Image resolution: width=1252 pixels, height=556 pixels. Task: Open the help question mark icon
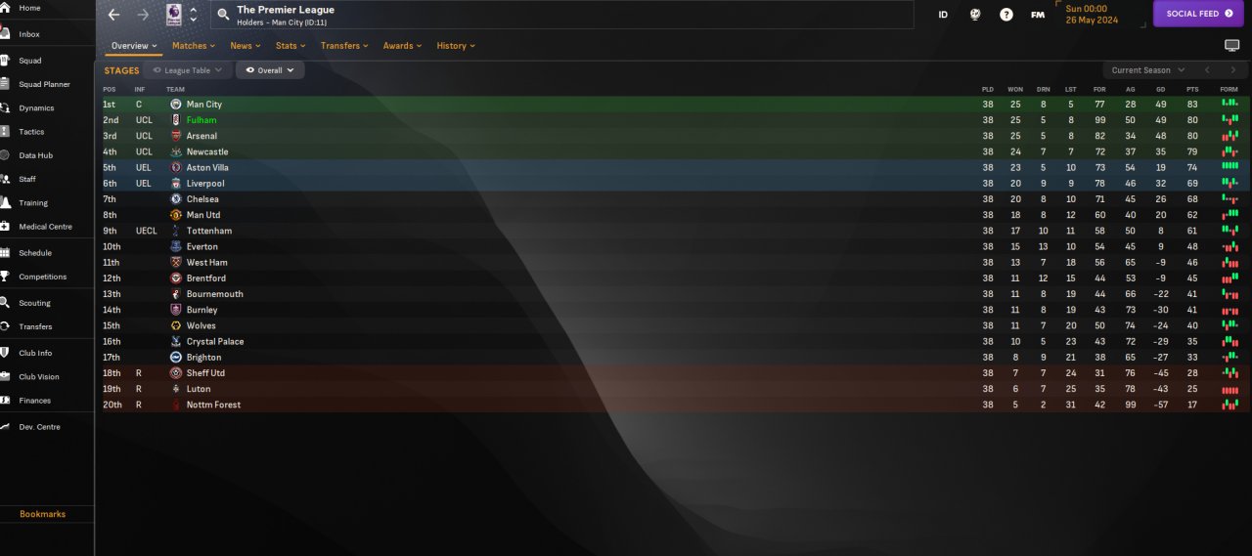[1006, 15]
